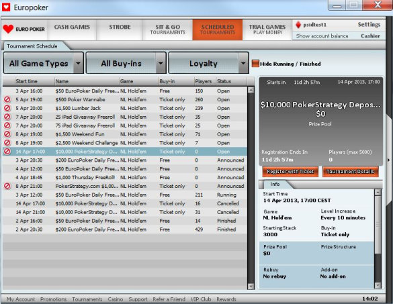Open Casino link in footer
The height and width of the screenshot is (304, 393).
116,299
